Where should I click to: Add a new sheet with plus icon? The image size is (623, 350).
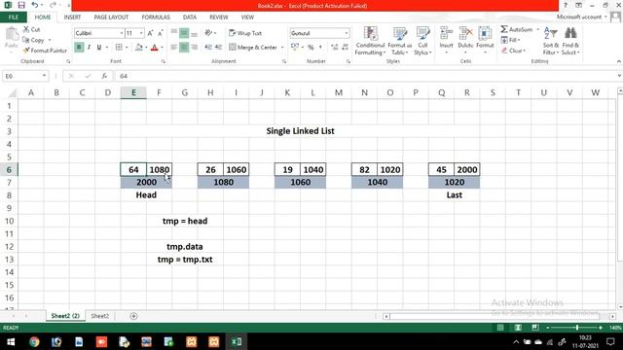[x=133, y=316]
